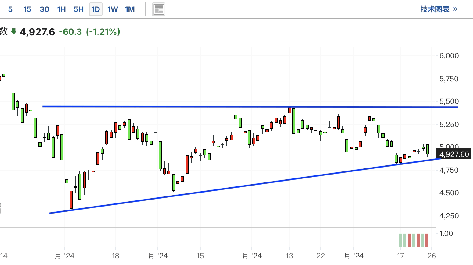
Task: Click the 5,750 price axis label
Action: point(449,79)
